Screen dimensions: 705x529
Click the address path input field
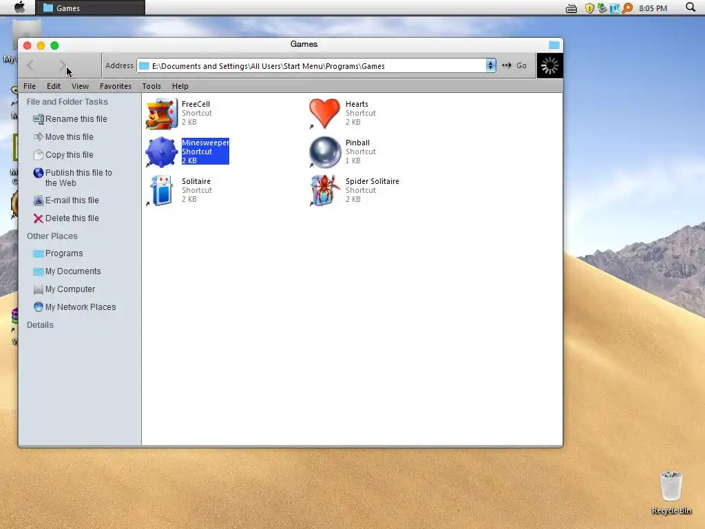click(317, 66)
